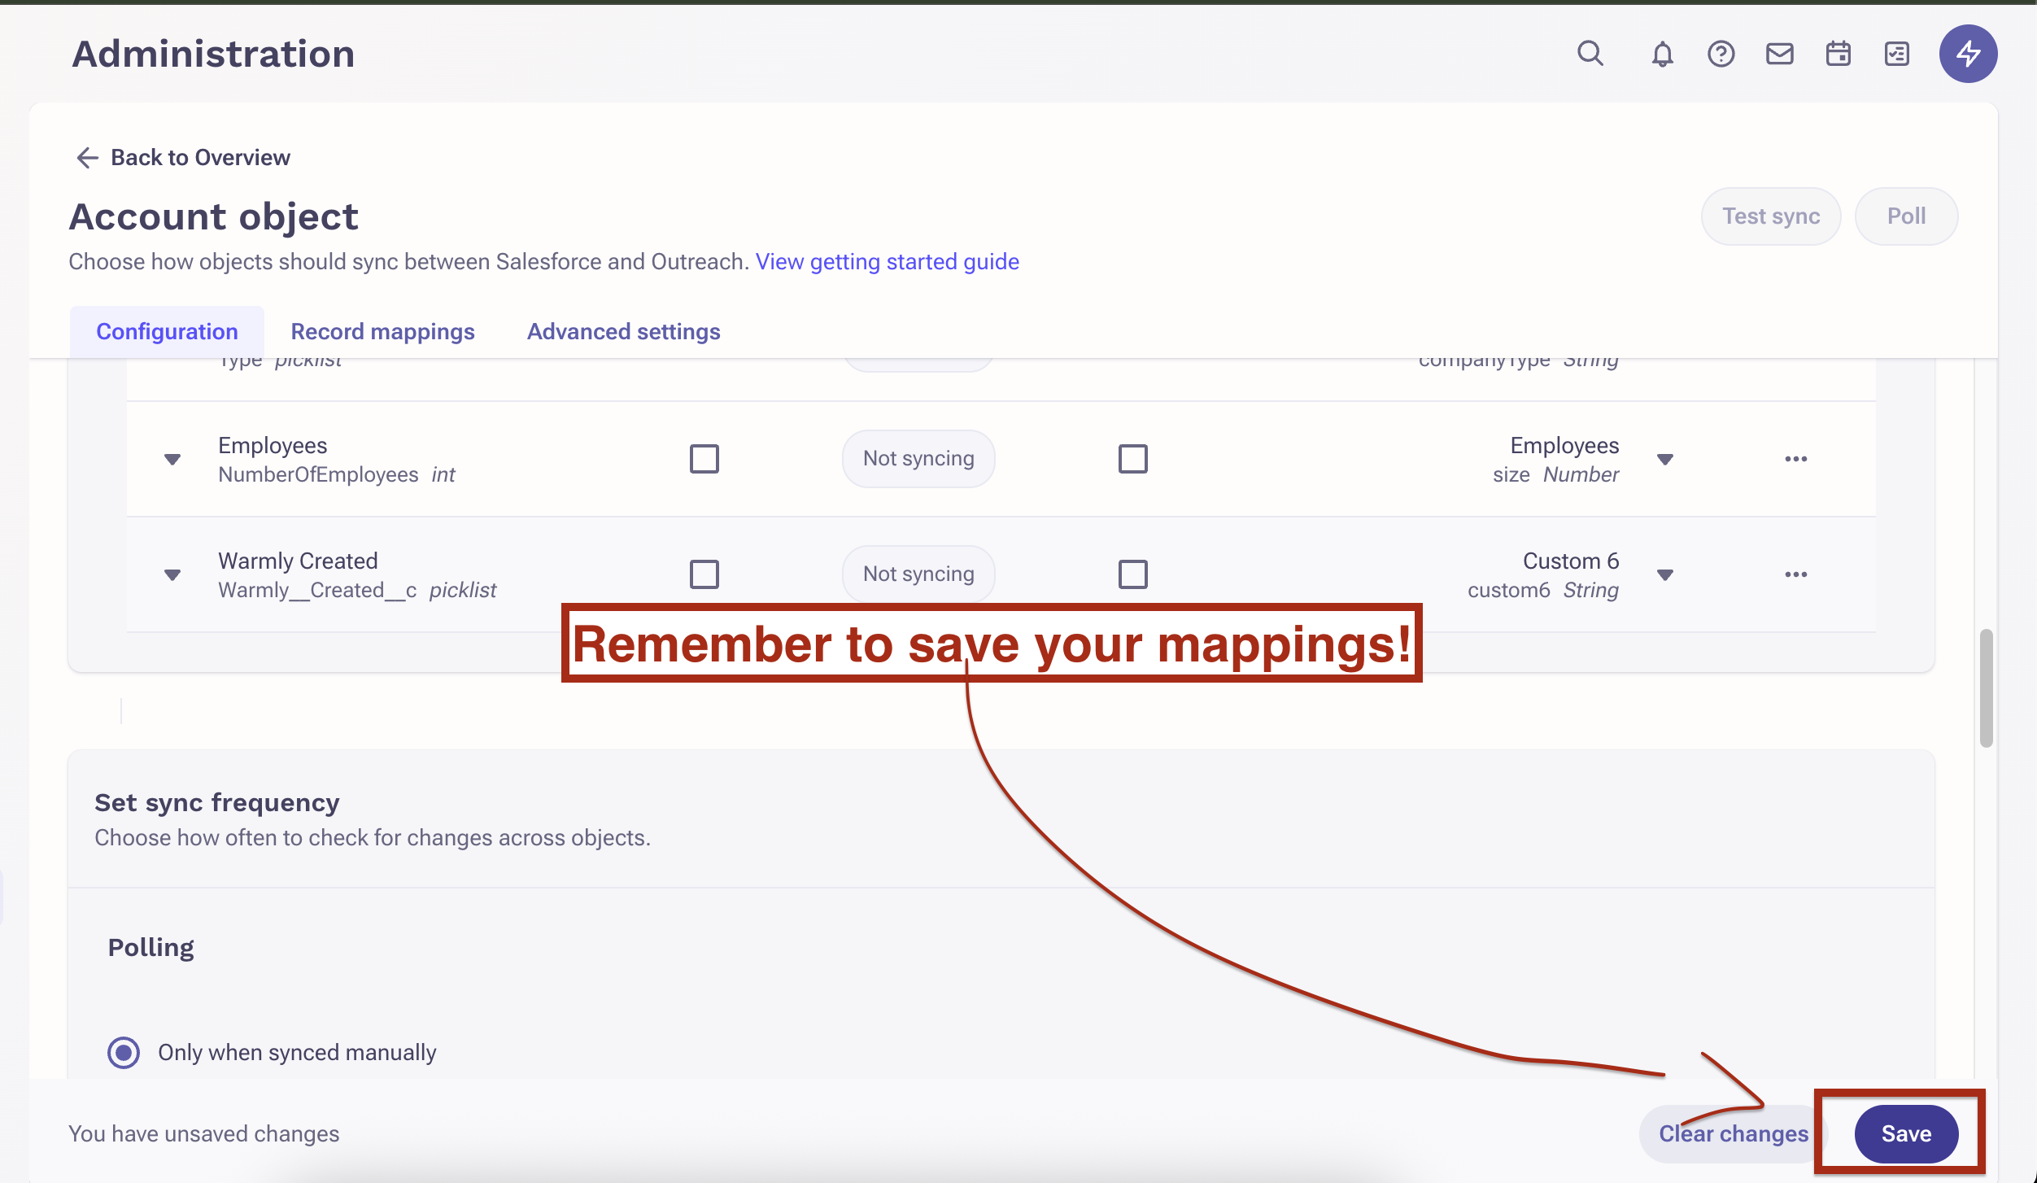Click the lightning bolt profile avatar
Screen dimensions: 2037x1183
coord(1967,54)
